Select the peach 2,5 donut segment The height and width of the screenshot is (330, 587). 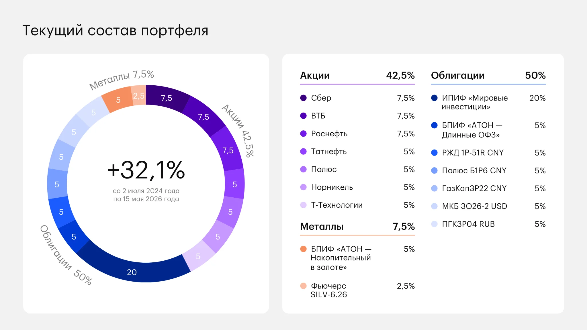click(139, 95)
